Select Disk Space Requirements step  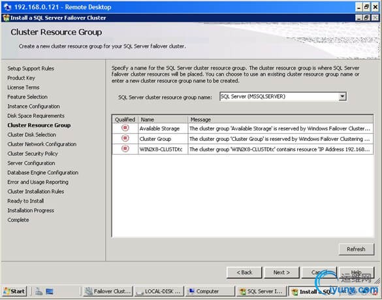pyautogui.click(x=36, y=116)
